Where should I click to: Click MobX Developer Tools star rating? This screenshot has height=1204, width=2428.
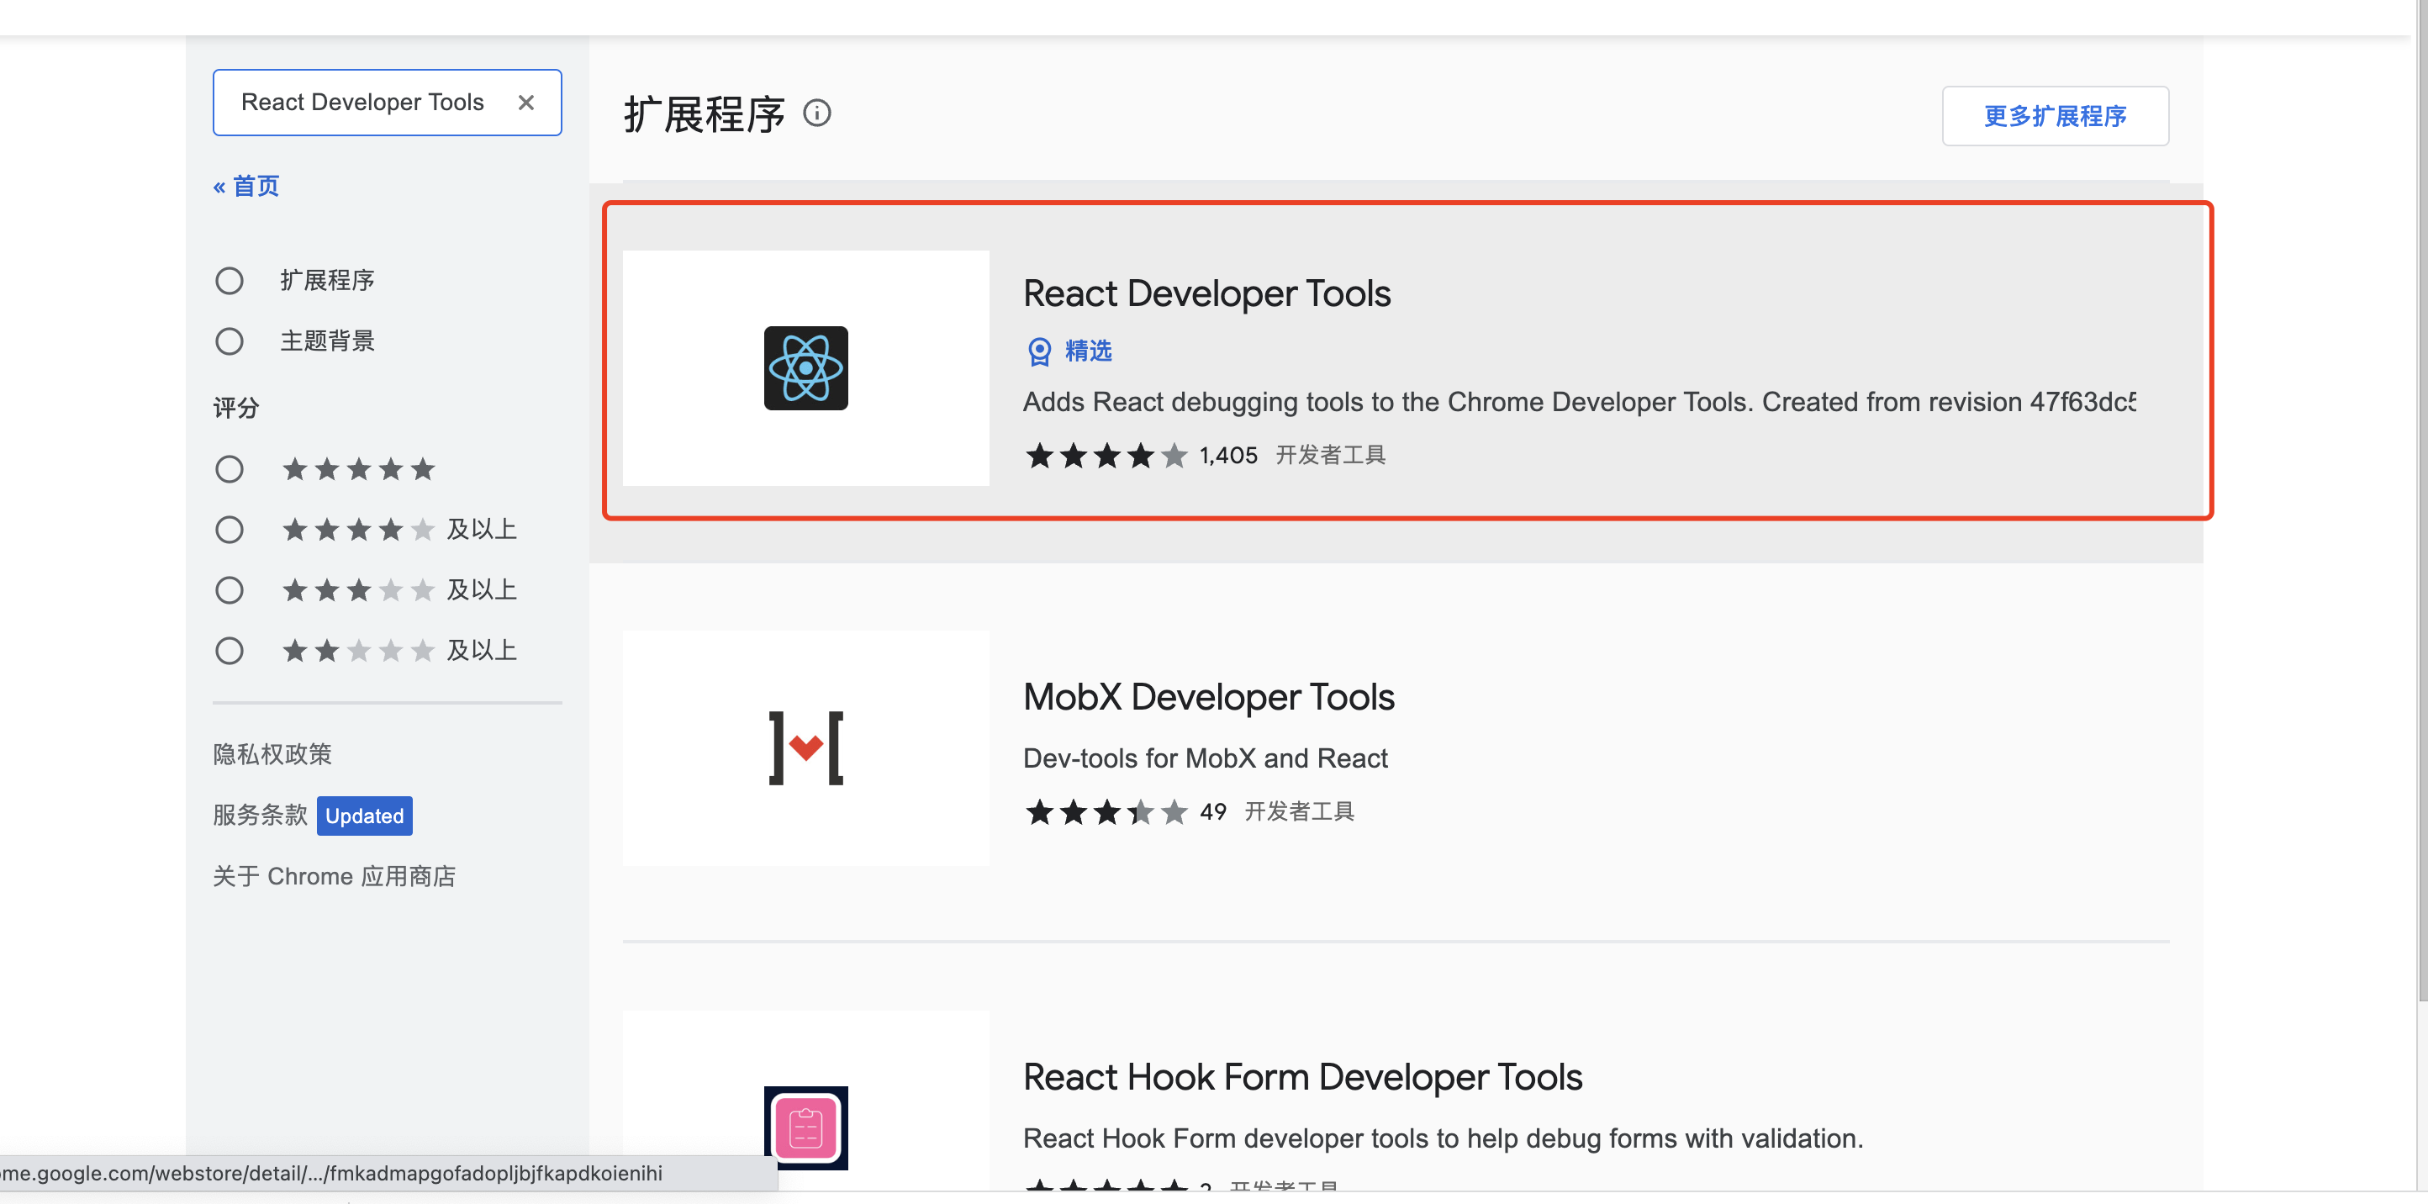coord(1106,813)
